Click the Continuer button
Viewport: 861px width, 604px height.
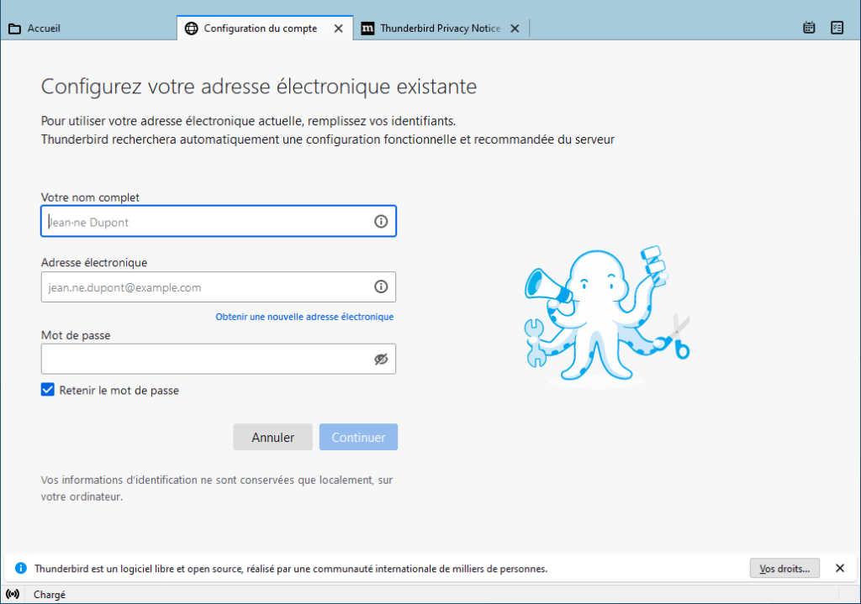[358, 437]
